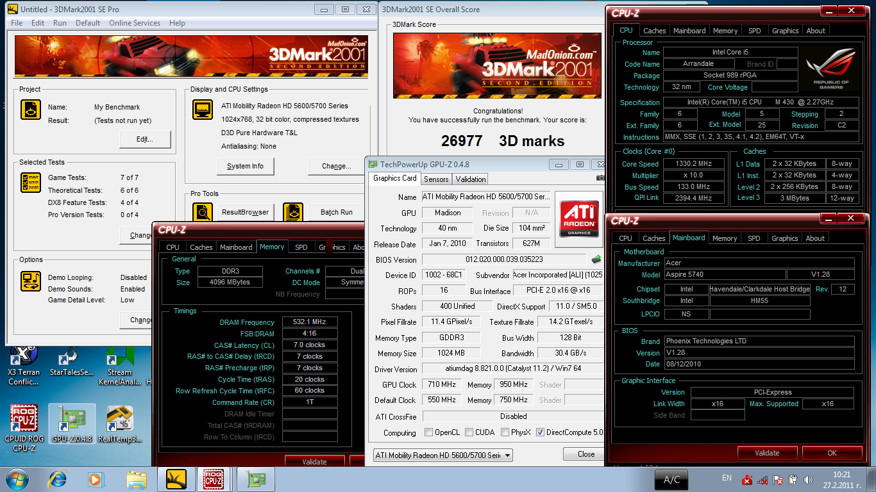Switch to Sensors tab in GPU-Z

click(436, 179)
